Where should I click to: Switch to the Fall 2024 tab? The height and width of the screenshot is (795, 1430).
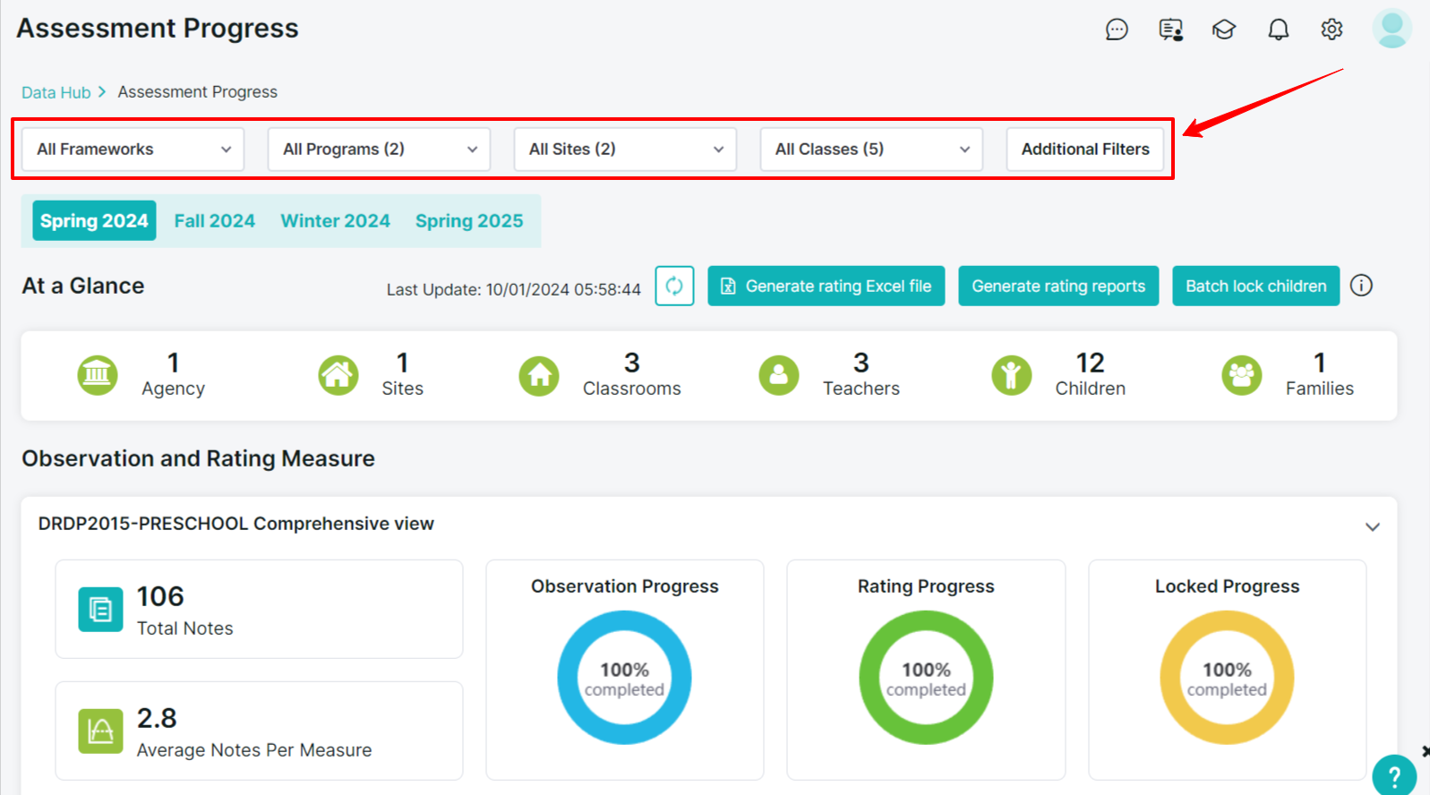pyautogui.click(x=215, y=221)
